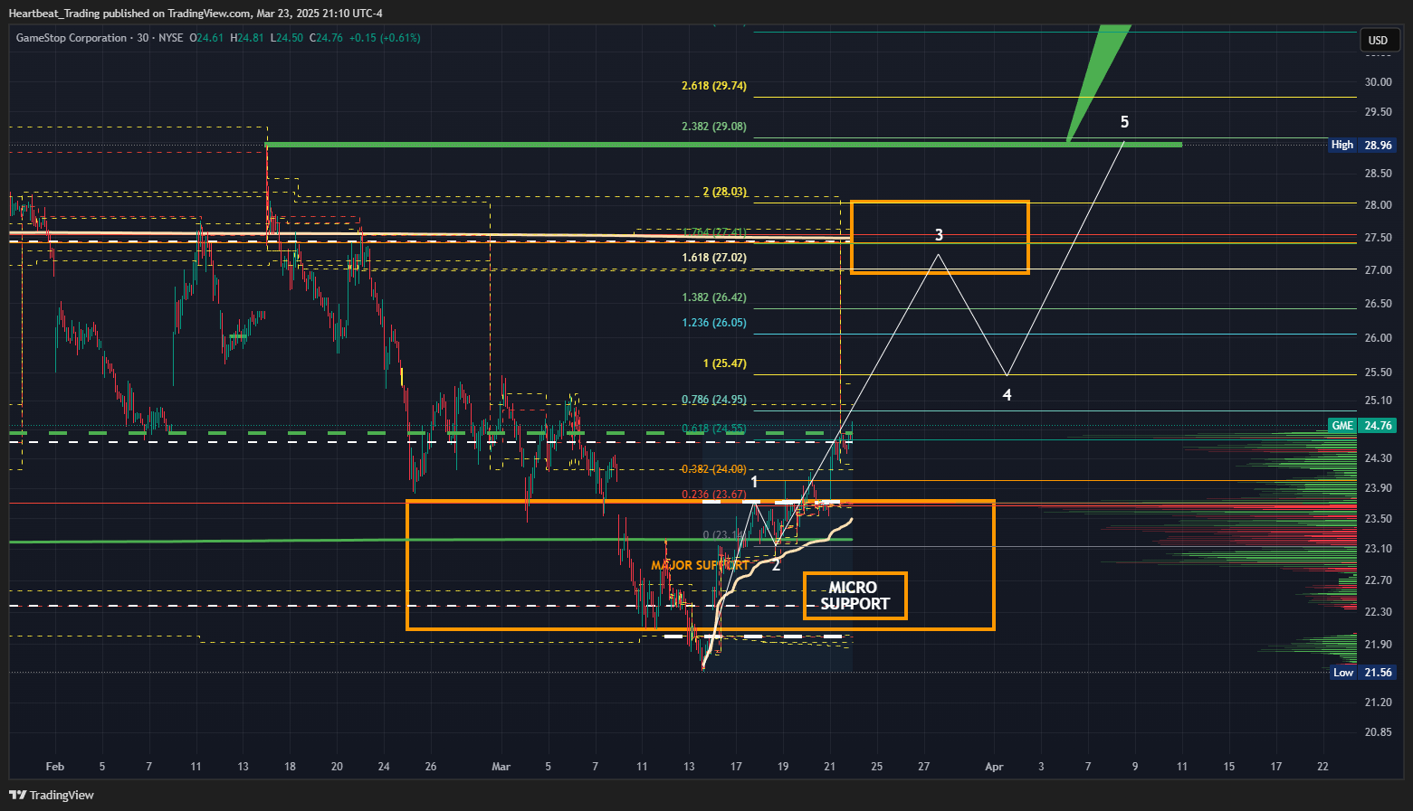Click the 30 timeframe interval label

point(143,38)
